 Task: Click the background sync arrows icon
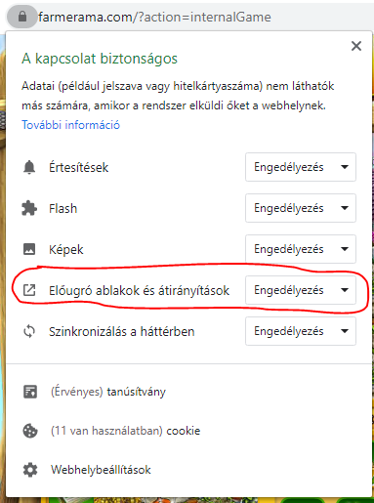[29, 331]
